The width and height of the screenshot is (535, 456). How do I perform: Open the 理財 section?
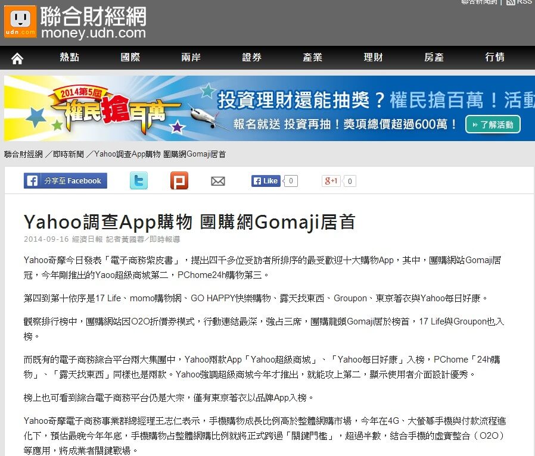click(374, 57)
